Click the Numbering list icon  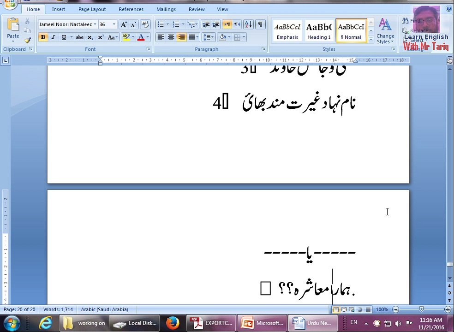(x=176, y=24)
